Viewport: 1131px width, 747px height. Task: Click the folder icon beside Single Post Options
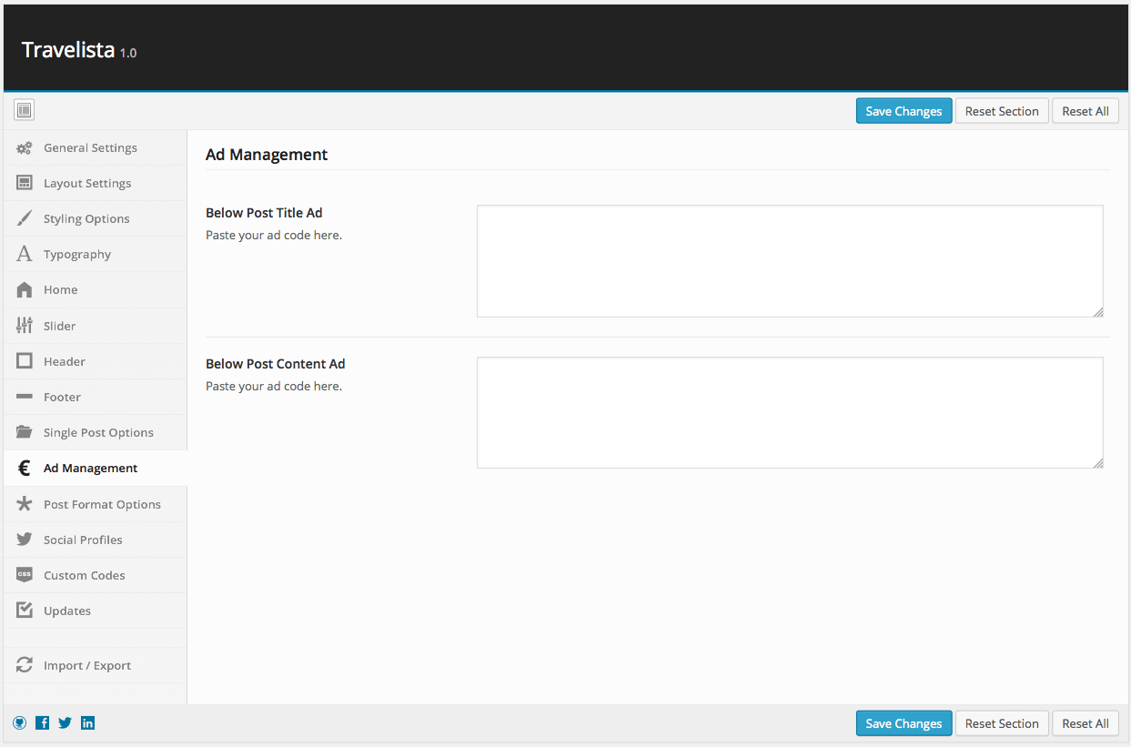coord(25,432)
